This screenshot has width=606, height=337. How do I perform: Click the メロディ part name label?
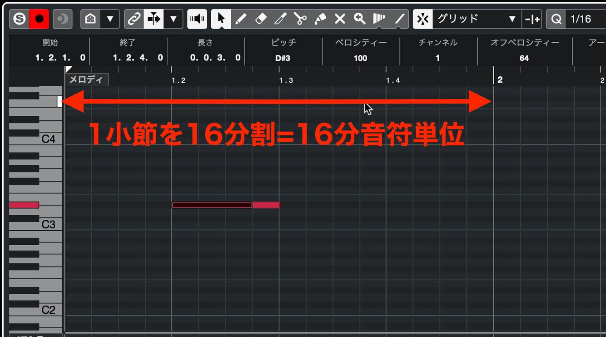pyautogui.click(x=87, y=79)
